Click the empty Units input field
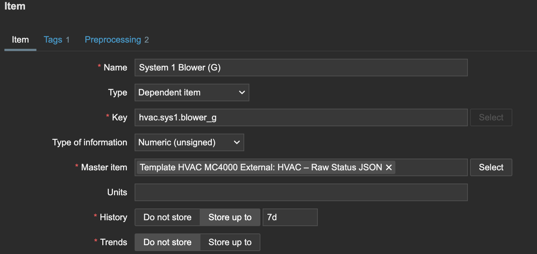The height and width of the screenshot is (254, 537). [301, 192]
